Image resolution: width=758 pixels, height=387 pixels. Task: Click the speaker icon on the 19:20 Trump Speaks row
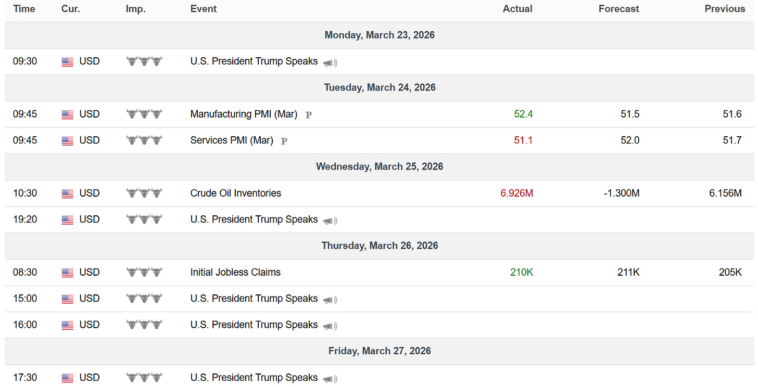[x=330, y=221]
